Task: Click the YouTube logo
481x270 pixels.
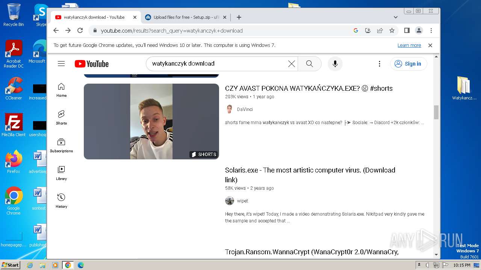Action: point(92,64)
